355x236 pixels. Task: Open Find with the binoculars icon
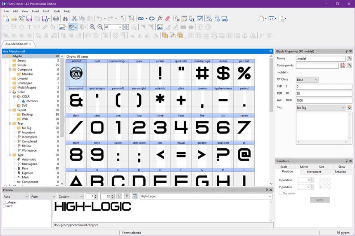point(66,19)
